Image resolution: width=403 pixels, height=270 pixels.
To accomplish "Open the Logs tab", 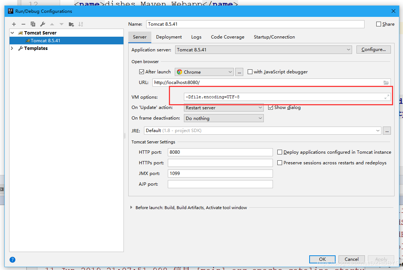I will coord(196,37).
